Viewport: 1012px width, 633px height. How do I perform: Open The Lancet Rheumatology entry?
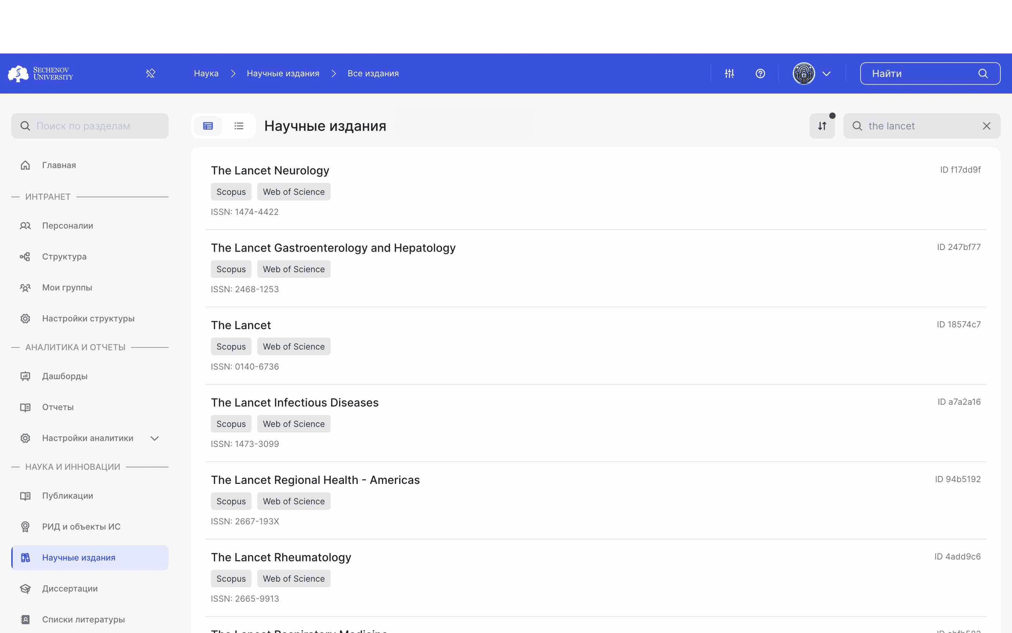coord(281,558)
